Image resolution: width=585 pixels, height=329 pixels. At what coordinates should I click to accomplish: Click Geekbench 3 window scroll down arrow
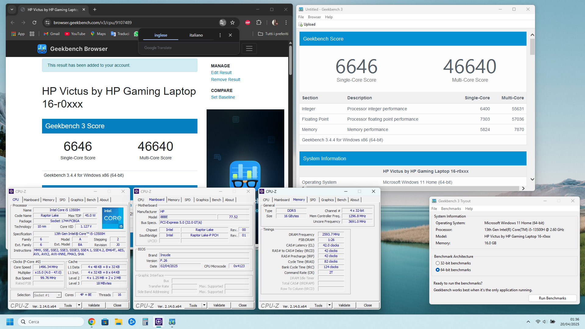pos(532,179)
